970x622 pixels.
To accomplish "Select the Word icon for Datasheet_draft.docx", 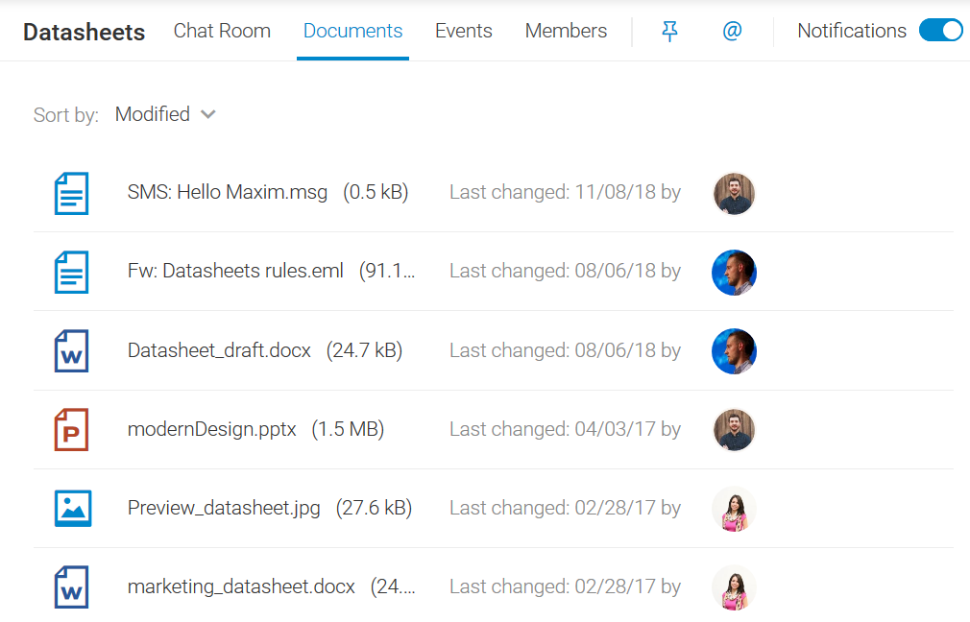I will 71,349.
